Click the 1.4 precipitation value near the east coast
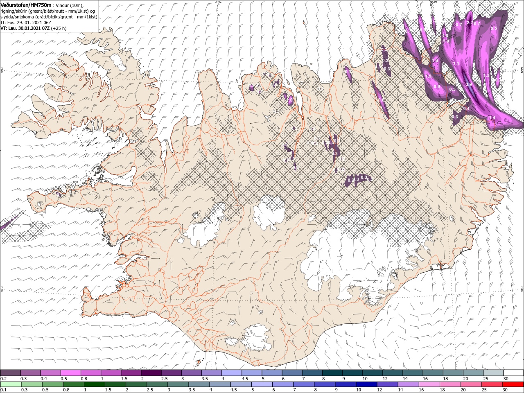This screenshot has height=393, width=524. [492, 118]
